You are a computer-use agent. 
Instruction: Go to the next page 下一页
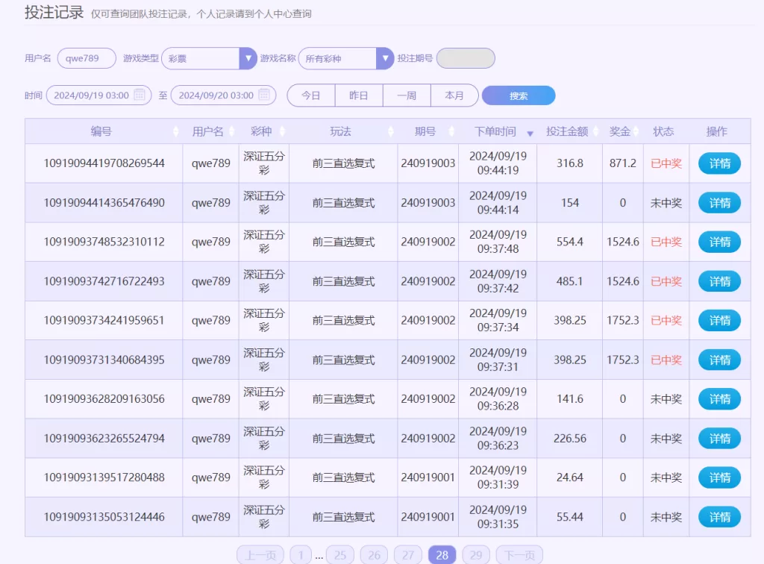click(519, 555)
